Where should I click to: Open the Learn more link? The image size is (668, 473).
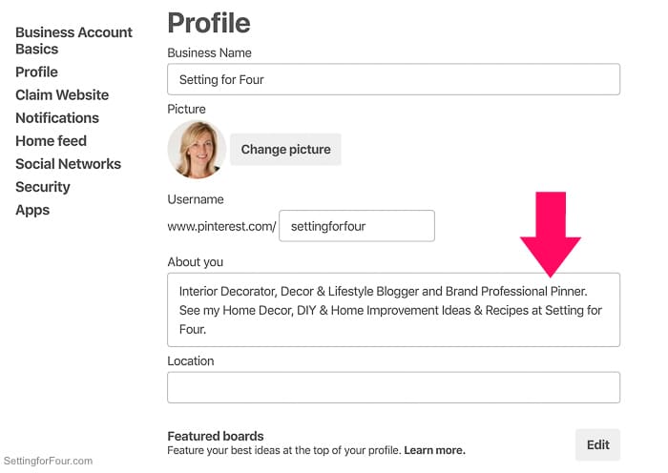point(434,450)
